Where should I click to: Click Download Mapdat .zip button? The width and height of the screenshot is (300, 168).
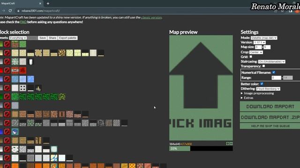click(270, 117)
